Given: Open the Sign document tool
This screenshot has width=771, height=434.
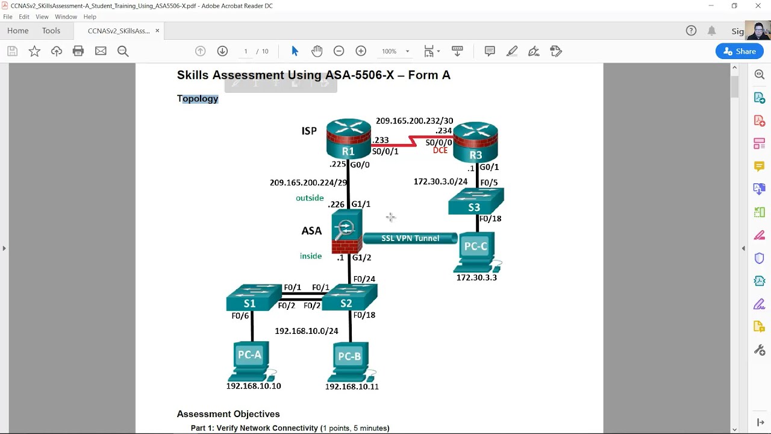Looking at the screenshot, I should coord(534,51).
